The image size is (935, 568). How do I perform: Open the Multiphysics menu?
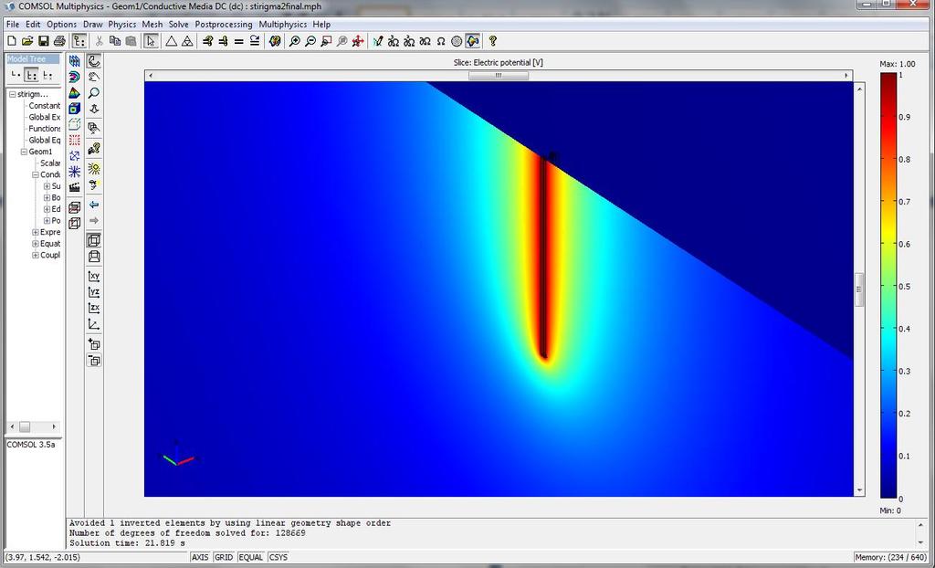283,25
